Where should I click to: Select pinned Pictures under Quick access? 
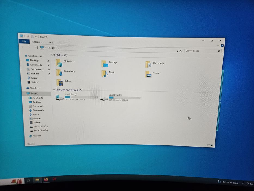tap(33, 74)
